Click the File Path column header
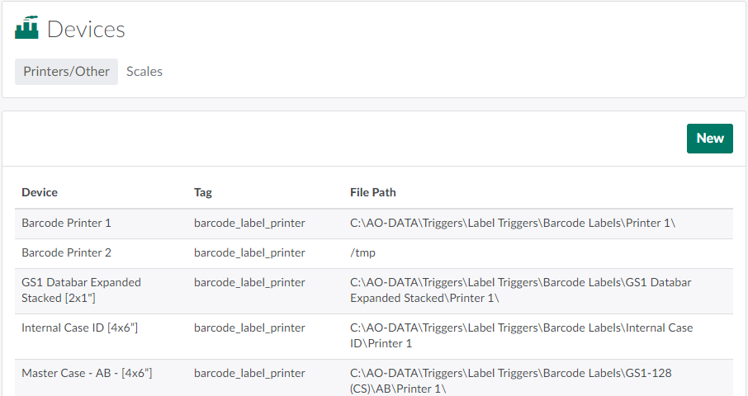748x396 pixels. pos(373,192)
